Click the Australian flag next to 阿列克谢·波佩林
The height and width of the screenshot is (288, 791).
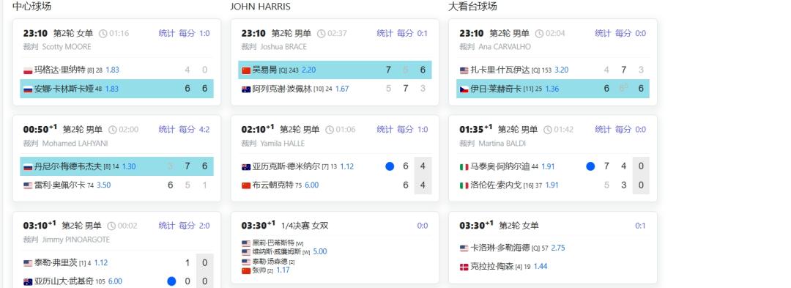(x=246, y=89)
